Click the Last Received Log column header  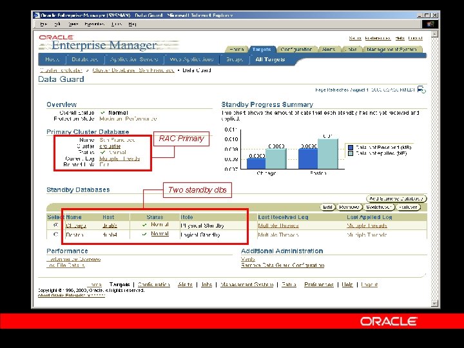tap(283, 217)
